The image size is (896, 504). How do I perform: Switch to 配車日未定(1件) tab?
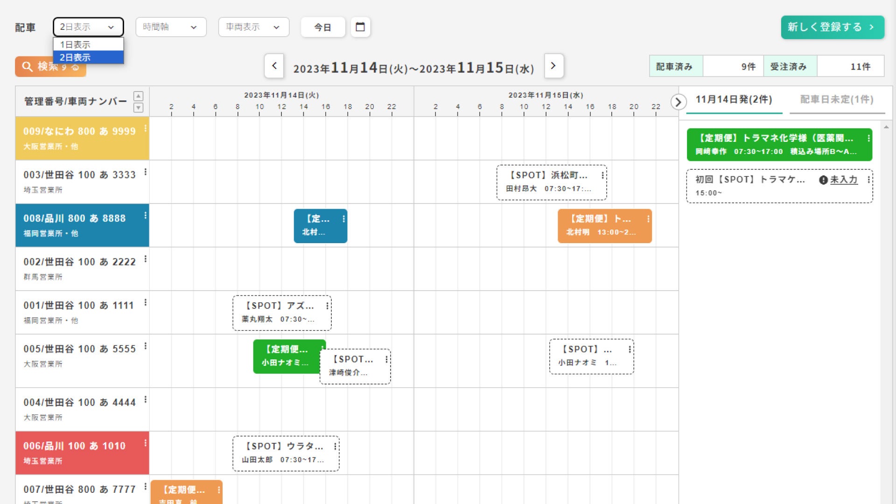837,99
